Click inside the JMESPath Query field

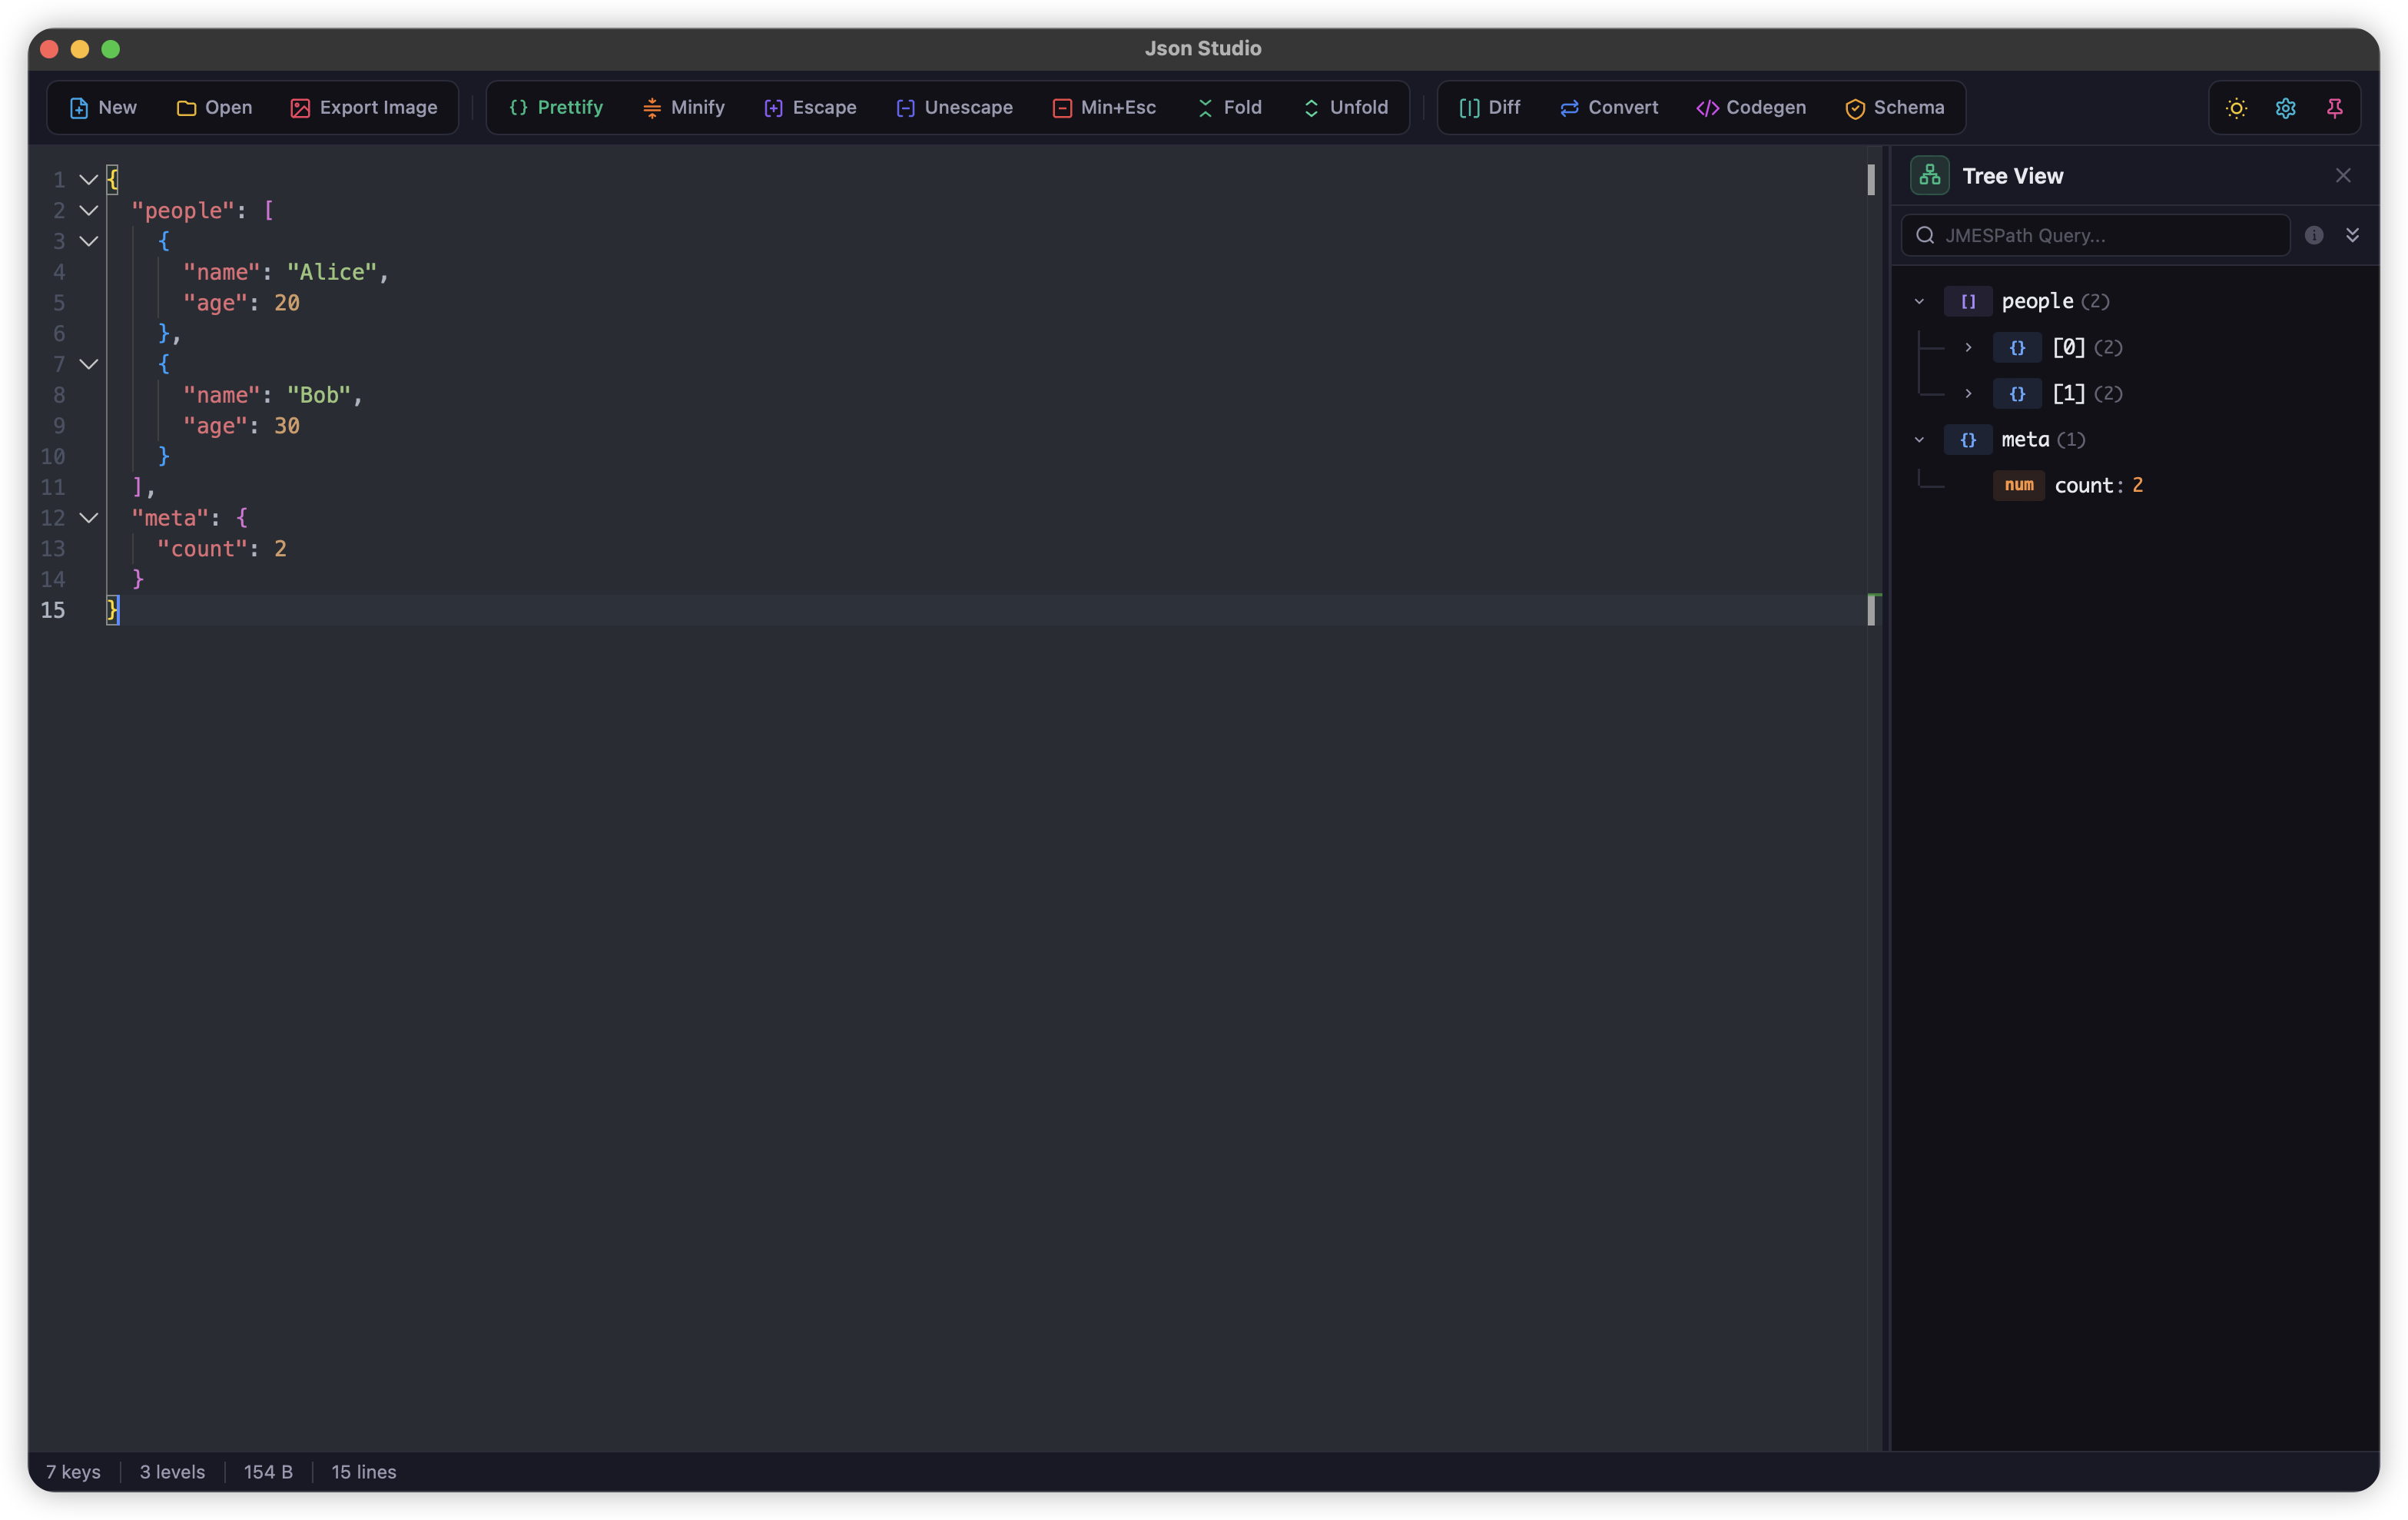[x=2095, y=235]
